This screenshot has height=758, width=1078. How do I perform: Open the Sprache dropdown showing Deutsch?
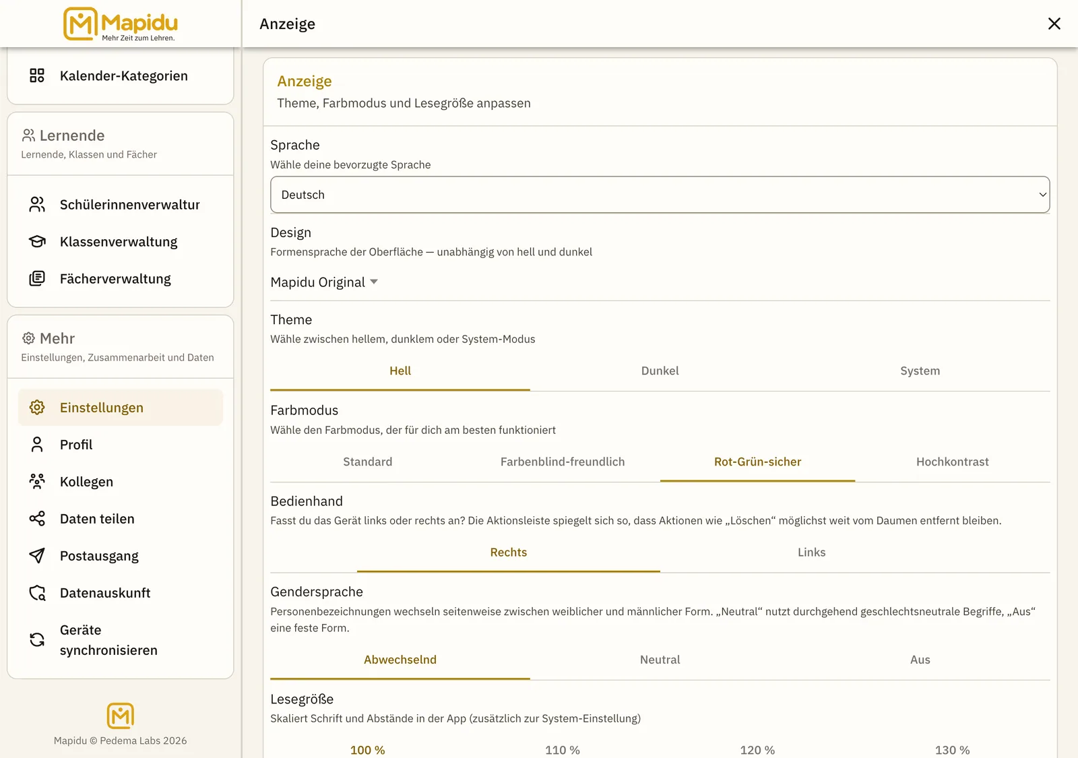pyautogui.click(x=660, y=195)
